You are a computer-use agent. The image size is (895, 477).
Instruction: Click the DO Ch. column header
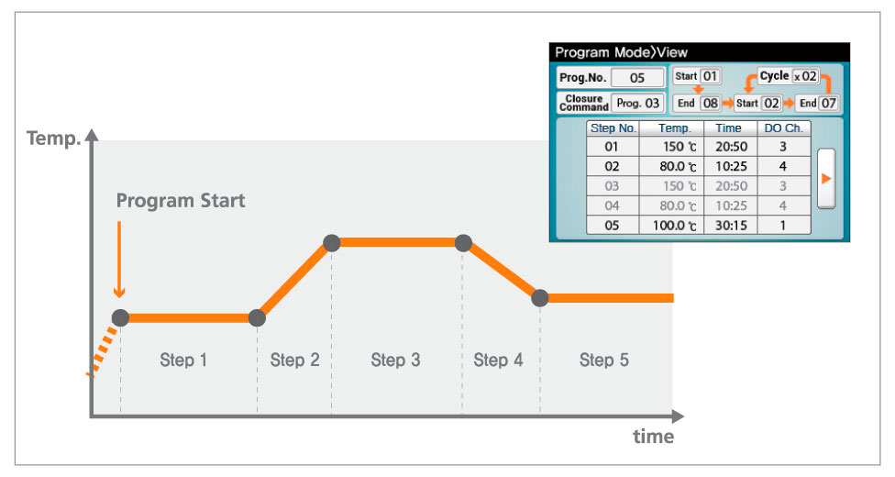tap(782, 128)
